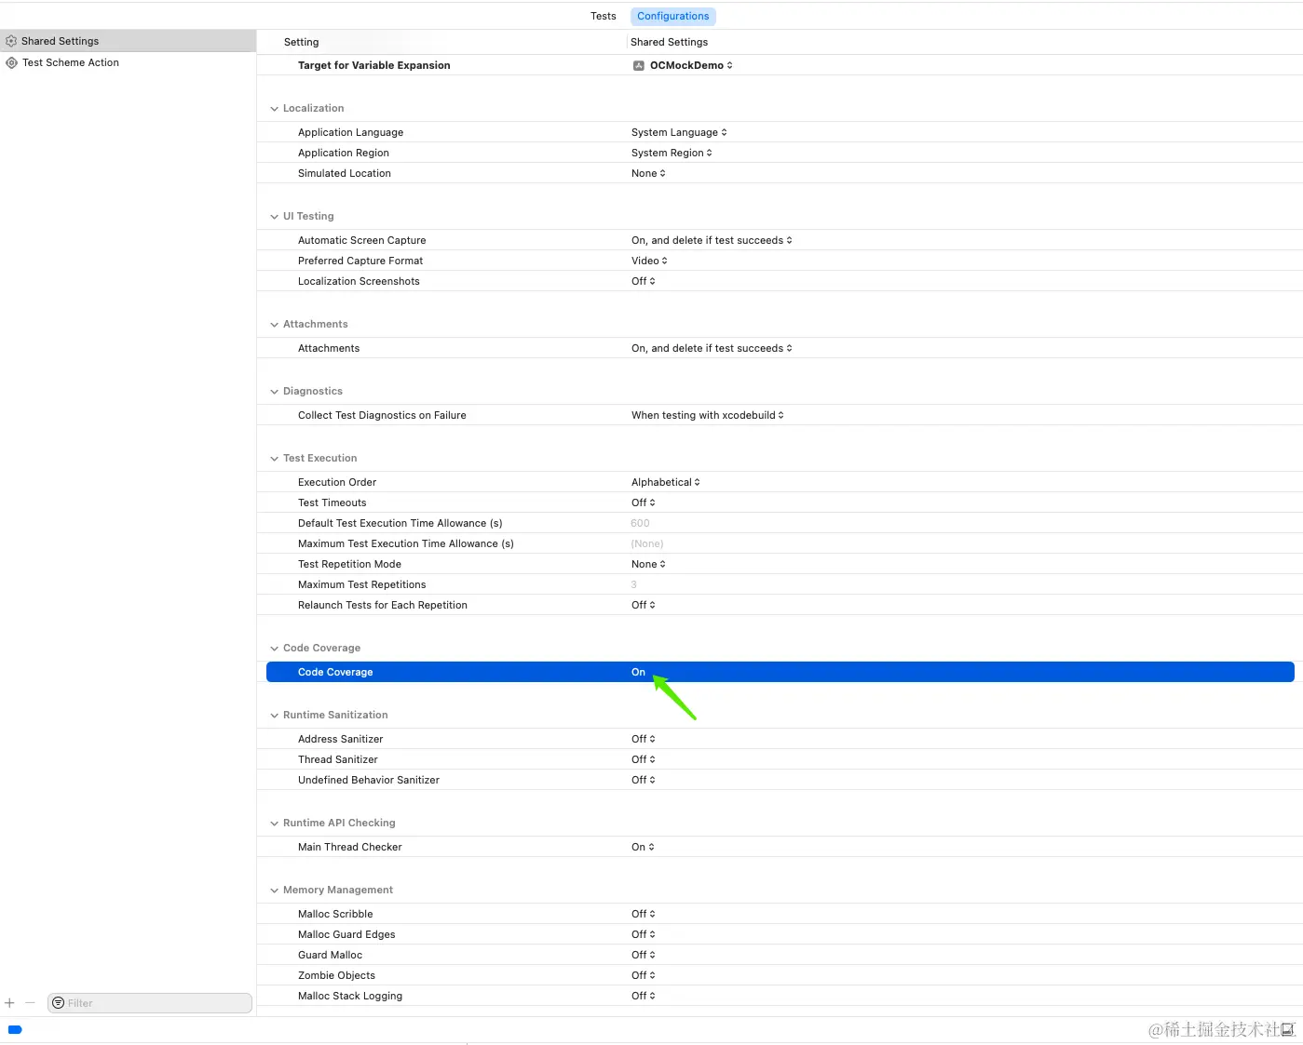Toggle Relaunch Tests for Each Repetition value
The height and width of the screenshot is (1045, 1303).
[x=644, y=605]
